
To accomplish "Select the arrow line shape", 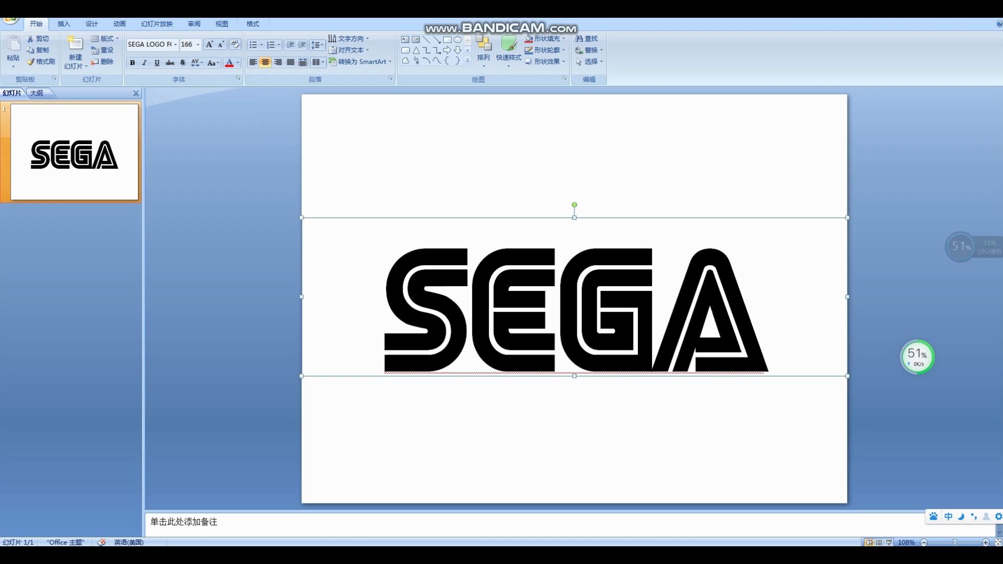I will (437, 40).
